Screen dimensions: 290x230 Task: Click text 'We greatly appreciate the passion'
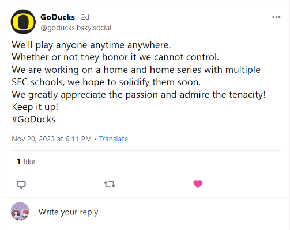(x=85, y=95)
